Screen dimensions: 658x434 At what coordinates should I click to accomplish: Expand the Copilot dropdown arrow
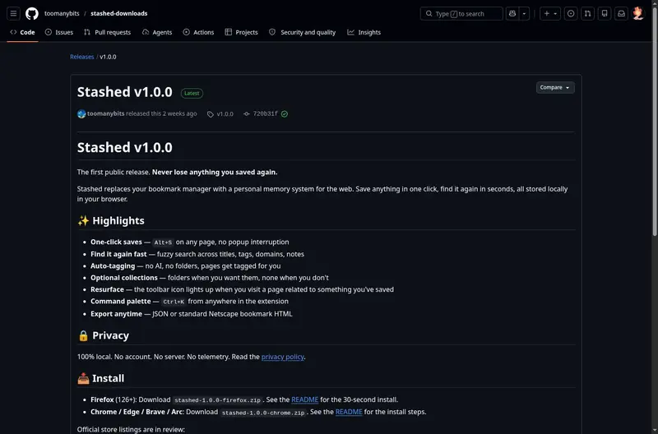pos(524,13)
